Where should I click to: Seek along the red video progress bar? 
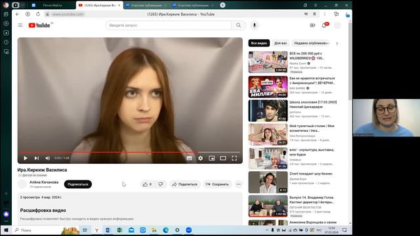click(x=130, y=152)
